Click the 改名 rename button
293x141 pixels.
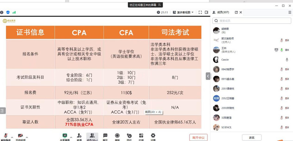pos(252,138)
